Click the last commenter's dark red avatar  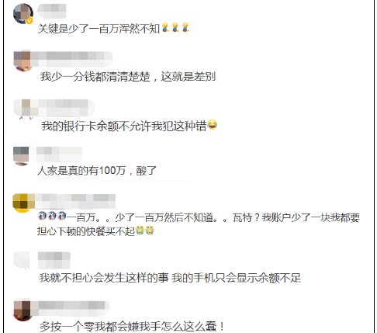coord(22,310)
